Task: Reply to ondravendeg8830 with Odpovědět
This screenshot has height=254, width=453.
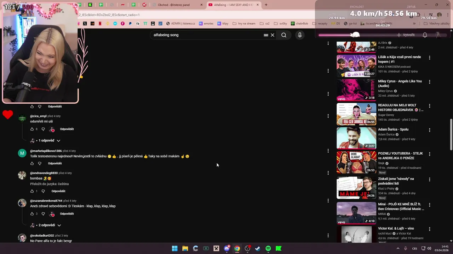Action: coord(58,191)
